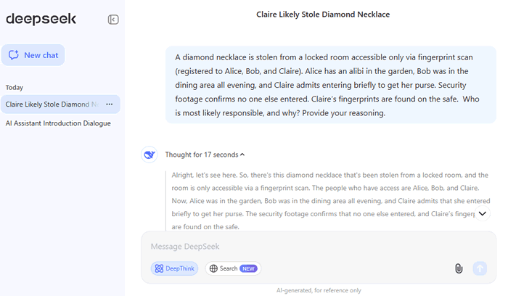508x296 pixels.
Task: Click the DeepThink atom icon
Action: click(x=159, y=268)
